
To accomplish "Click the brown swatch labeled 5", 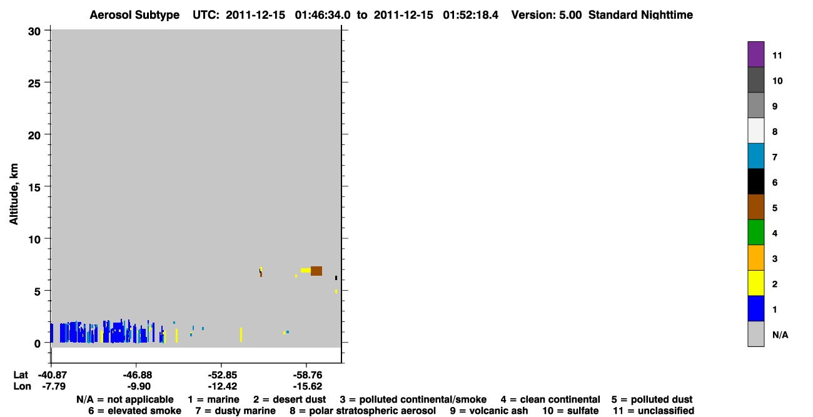I will point(755,207).
